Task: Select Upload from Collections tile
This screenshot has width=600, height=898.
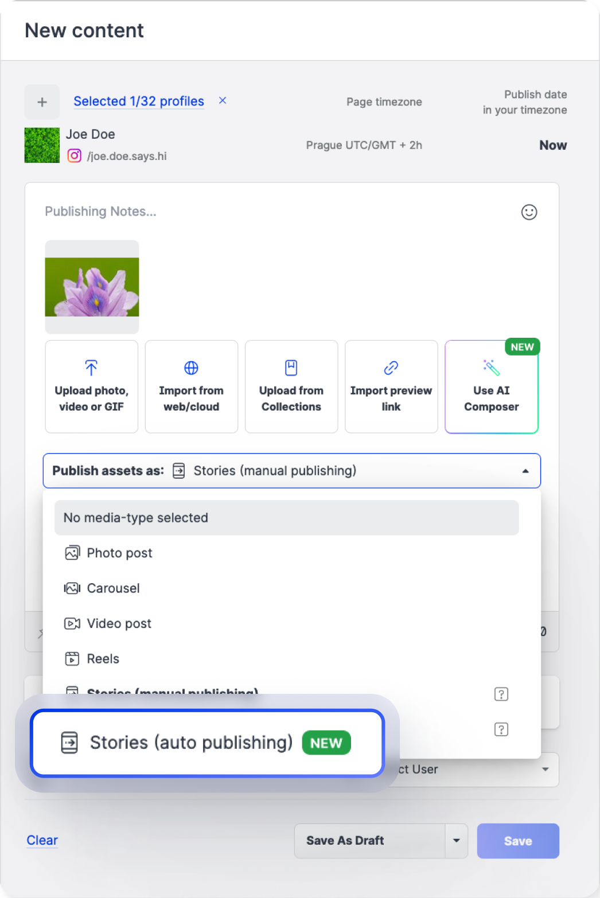Action: pos(291,386)
